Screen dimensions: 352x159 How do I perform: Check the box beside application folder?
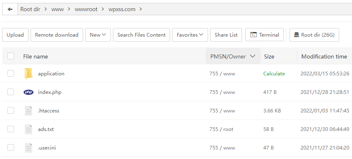11,73
